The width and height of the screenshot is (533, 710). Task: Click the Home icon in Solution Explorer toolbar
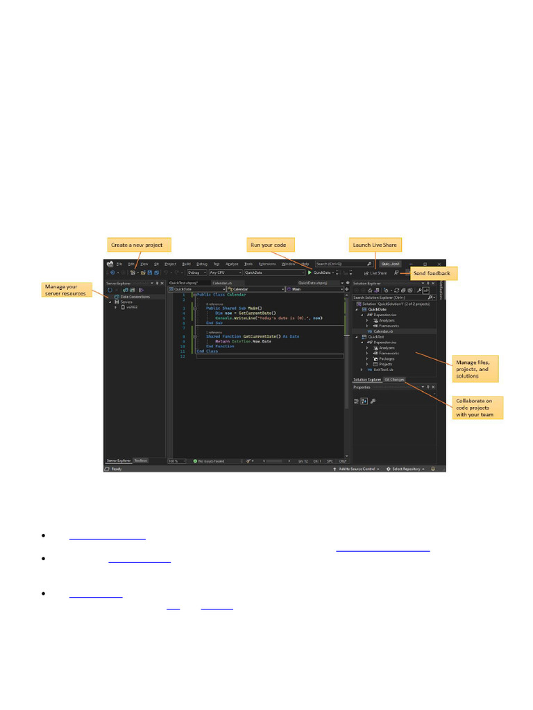(371, 291)
